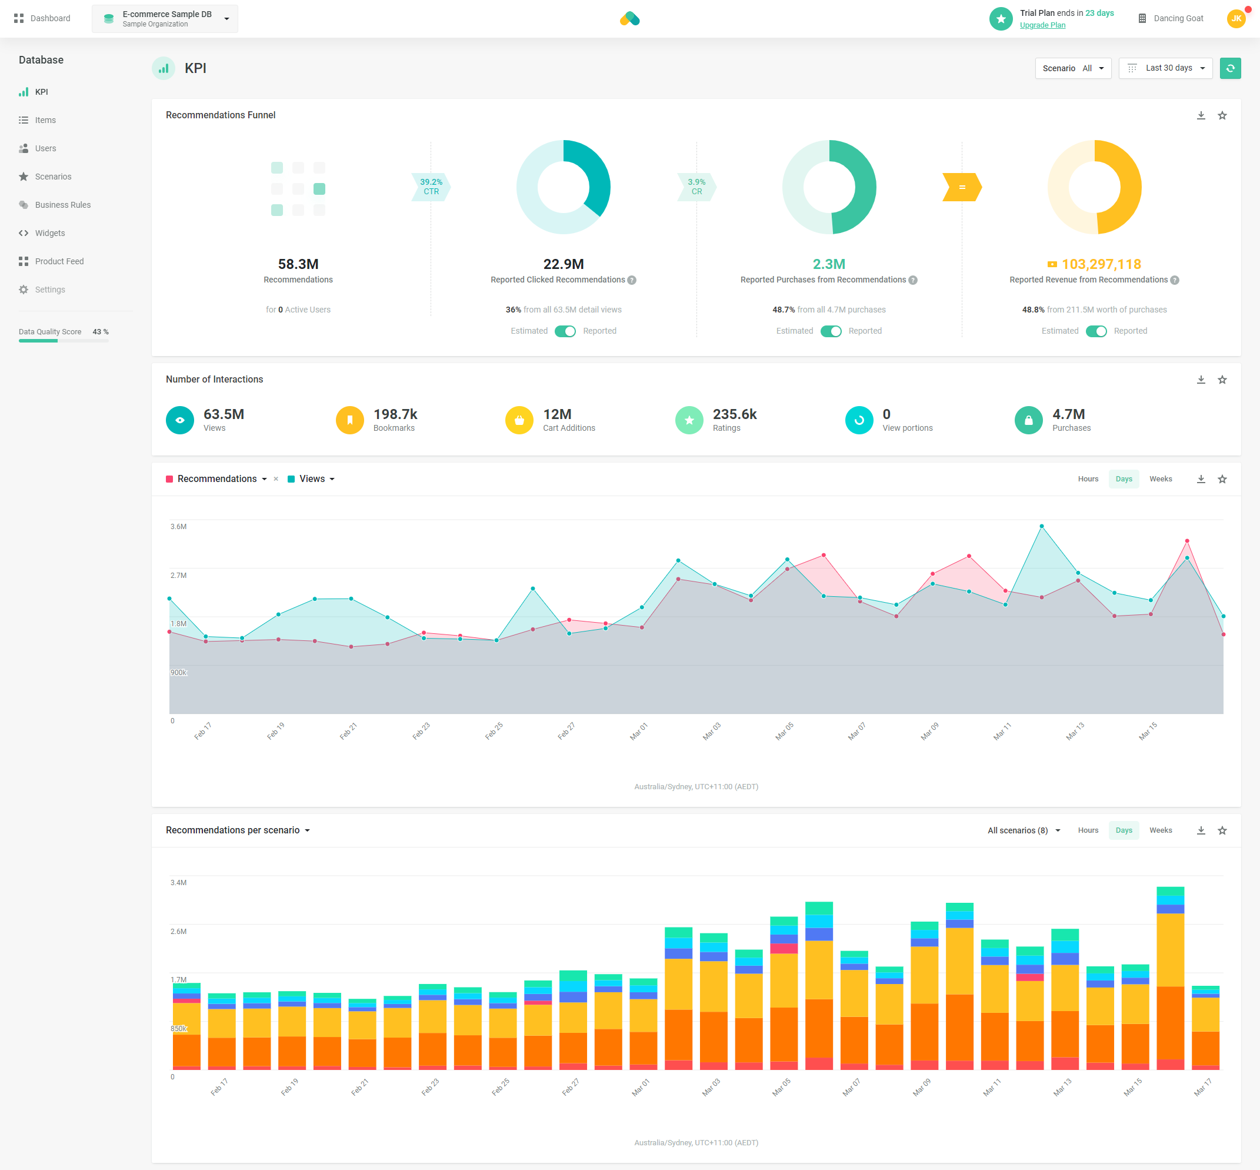Toggle Estimated/Reported for Purchases from Recommendations
This screenshot has height=1170, width=1260.
[x=831, y=331]
